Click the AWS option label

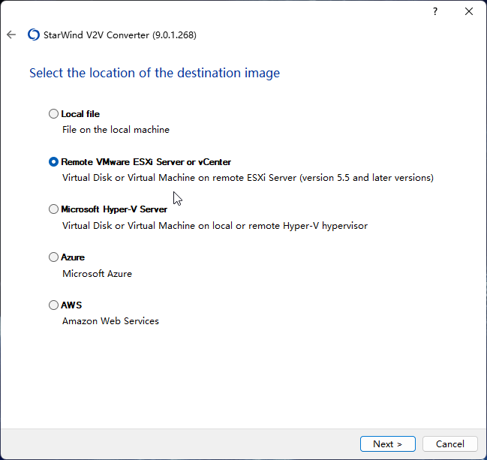[71, 305]
